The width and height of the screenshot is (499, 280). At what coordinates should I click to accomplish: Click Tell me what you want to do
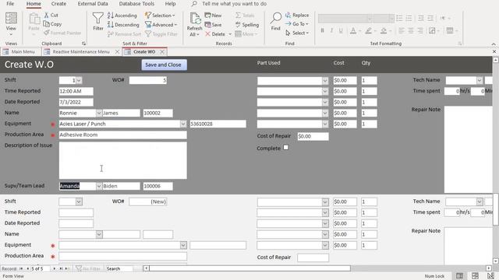click(x=234, y=4)
